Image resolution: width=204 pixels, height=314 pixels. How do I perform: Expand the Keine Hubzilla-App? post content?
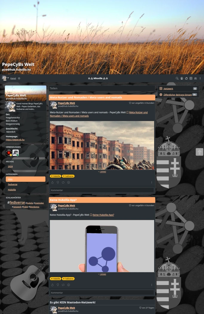pos(102,274)
